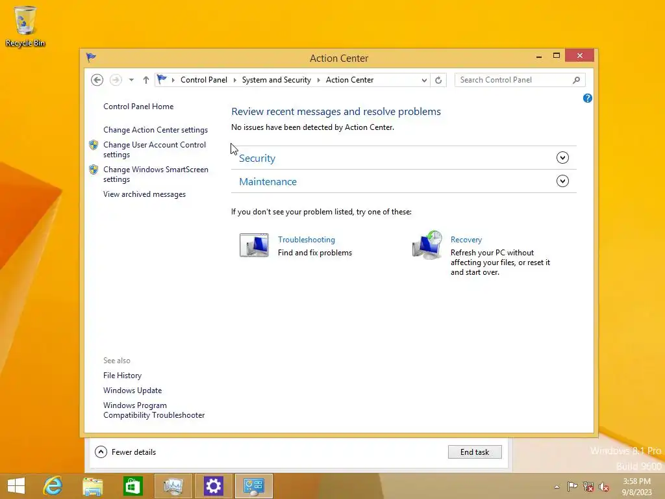Open Change Action Center settings

[x=156, y=130]
